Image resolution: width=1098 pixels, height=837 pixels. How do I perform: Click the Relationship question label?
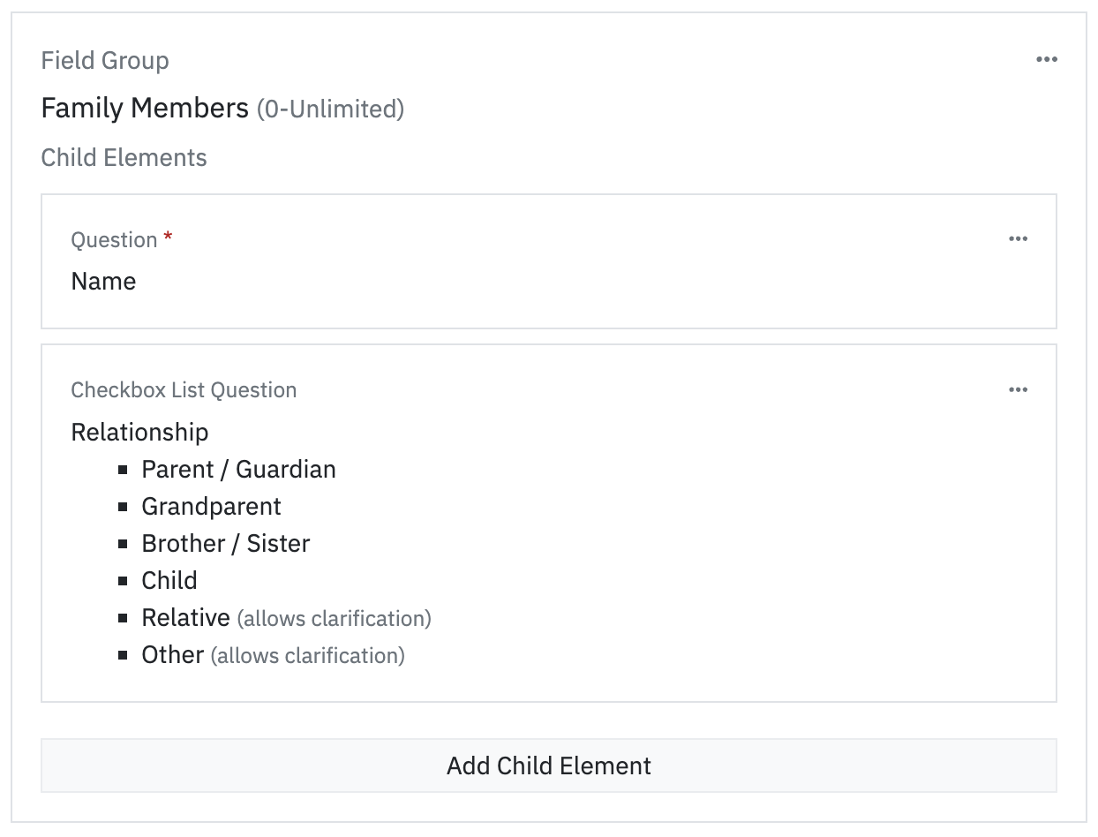[139, 432]
